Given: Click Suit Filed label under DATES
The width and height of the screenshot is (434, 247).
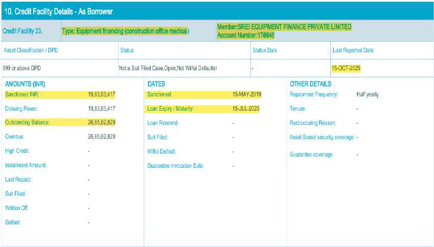Looking at the screenshot, I should [x=157, y=137].
